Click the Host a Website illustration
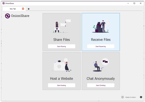The height and width of the screenshot is (102, 145). click(61, 65)
